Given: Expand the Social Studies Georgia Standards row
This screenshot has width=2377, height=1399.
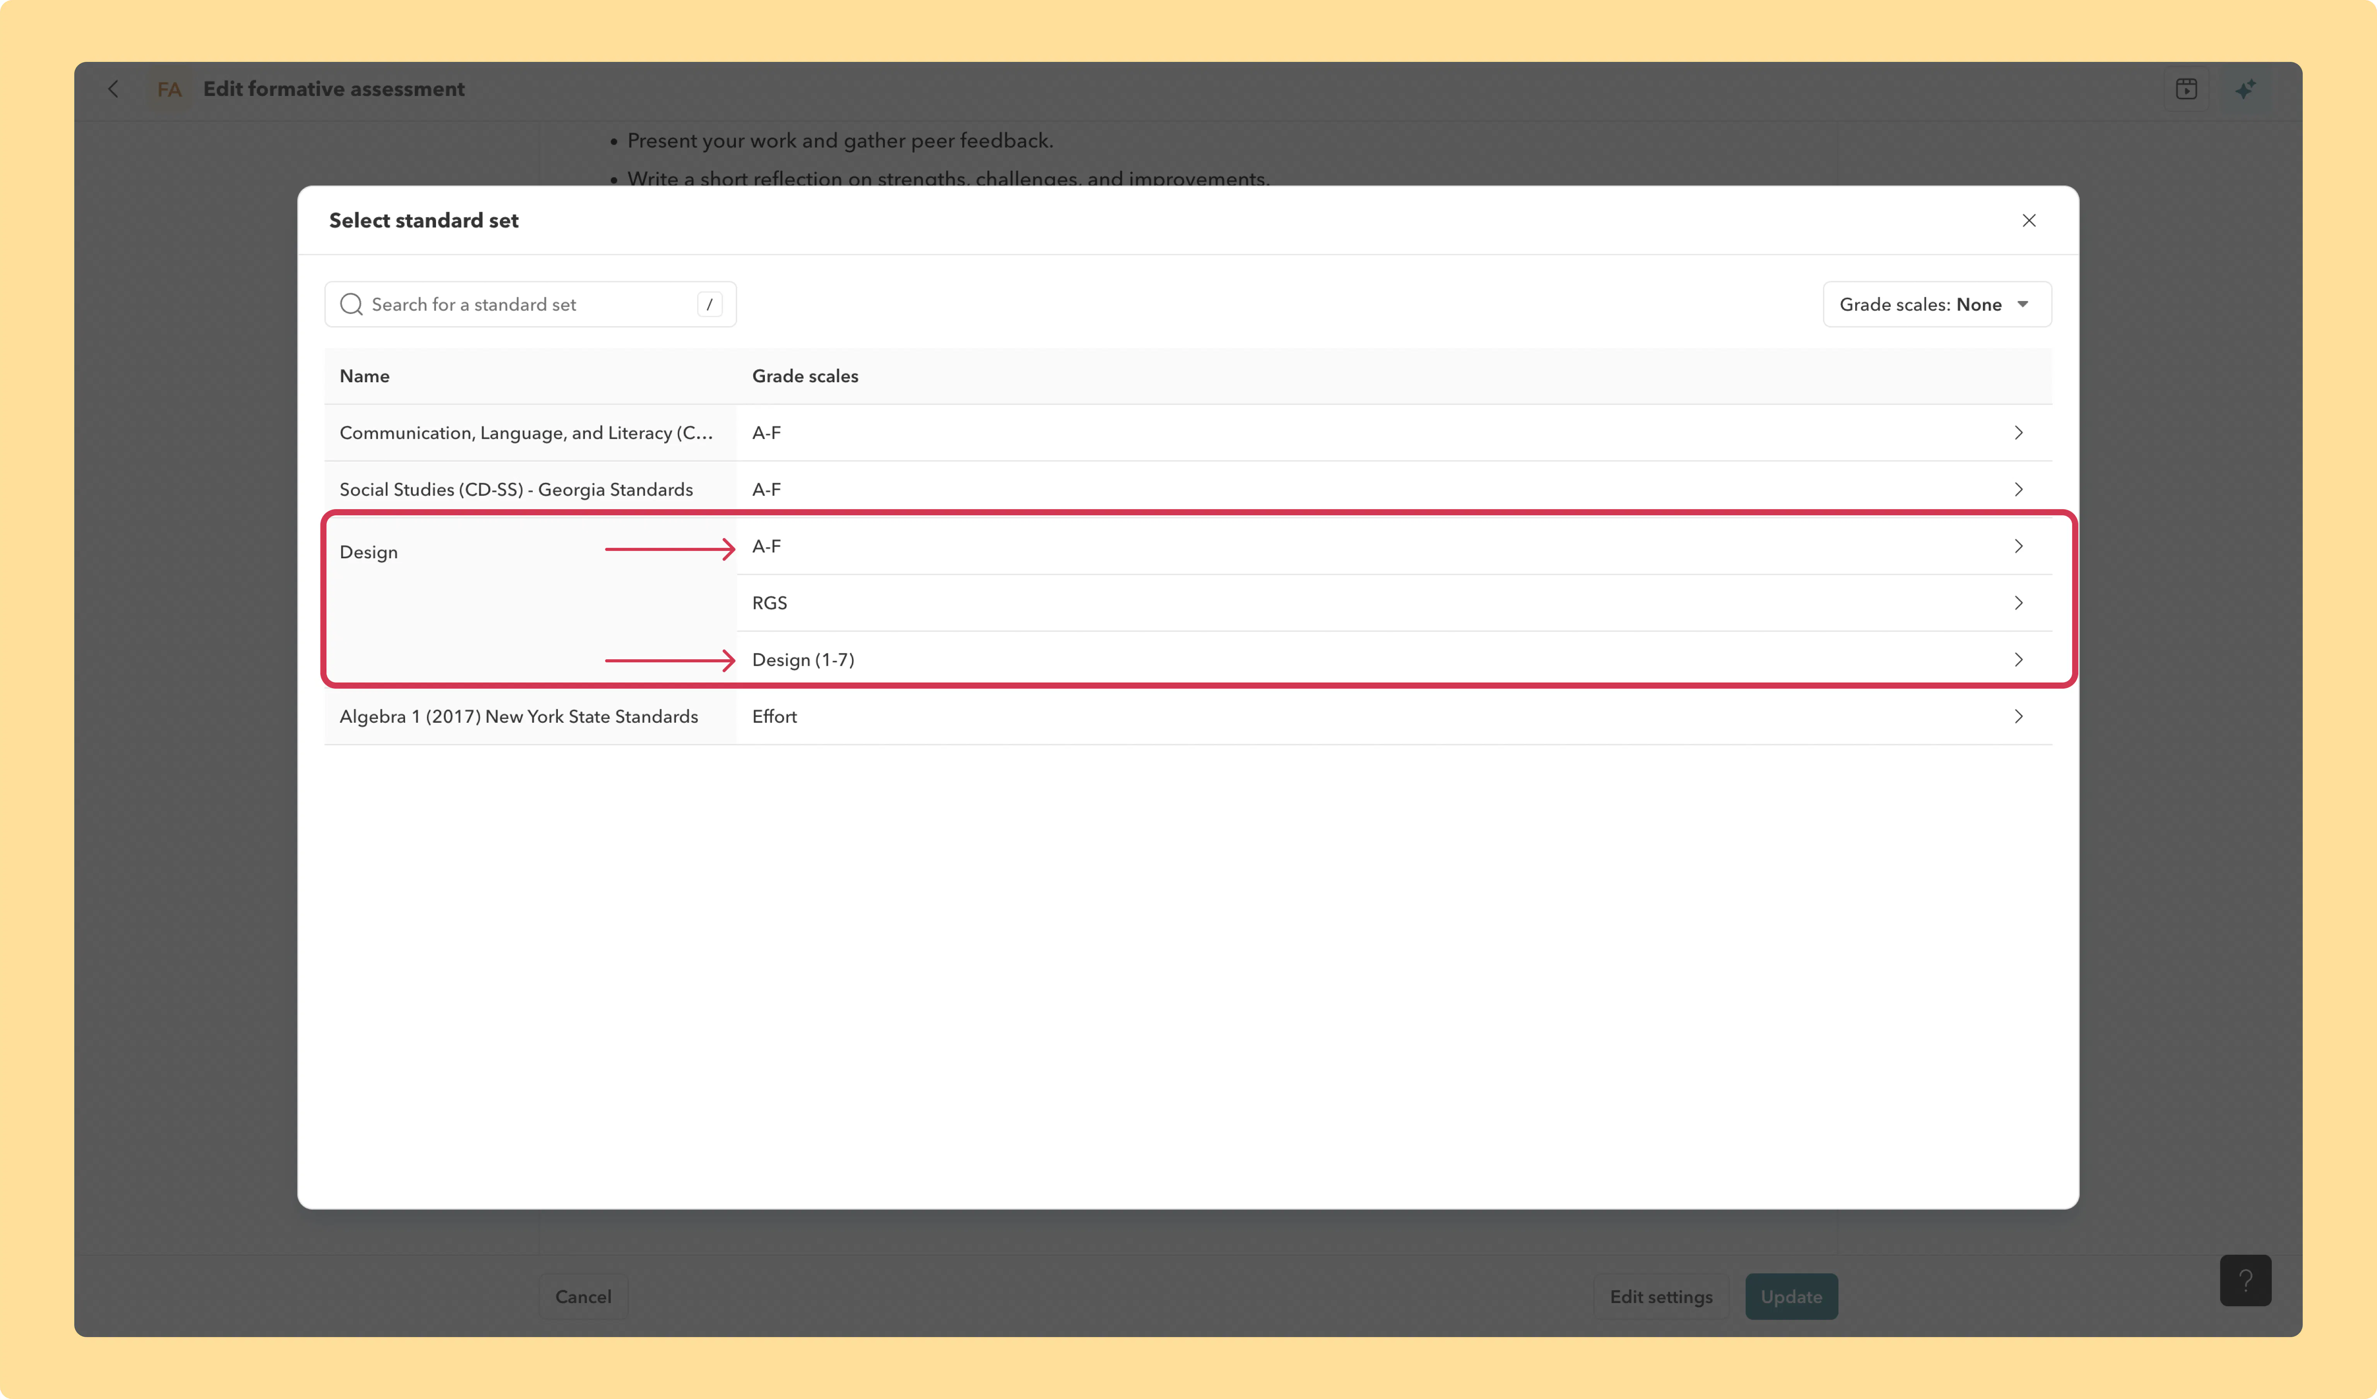Looking at the screenshot, I should pyautogui.click(x=2019, y=489).
